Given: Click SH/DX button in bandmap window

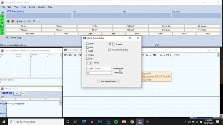Looking at the screenshot, I should pyautogui.click(x=17, y=93).
